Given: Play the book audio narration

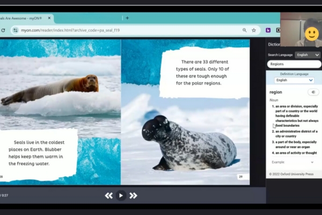Looking at the screenshot, I should tap(121, 196).
